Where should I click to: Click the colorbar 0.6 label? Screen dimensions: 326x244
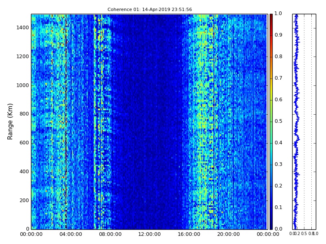278,100
